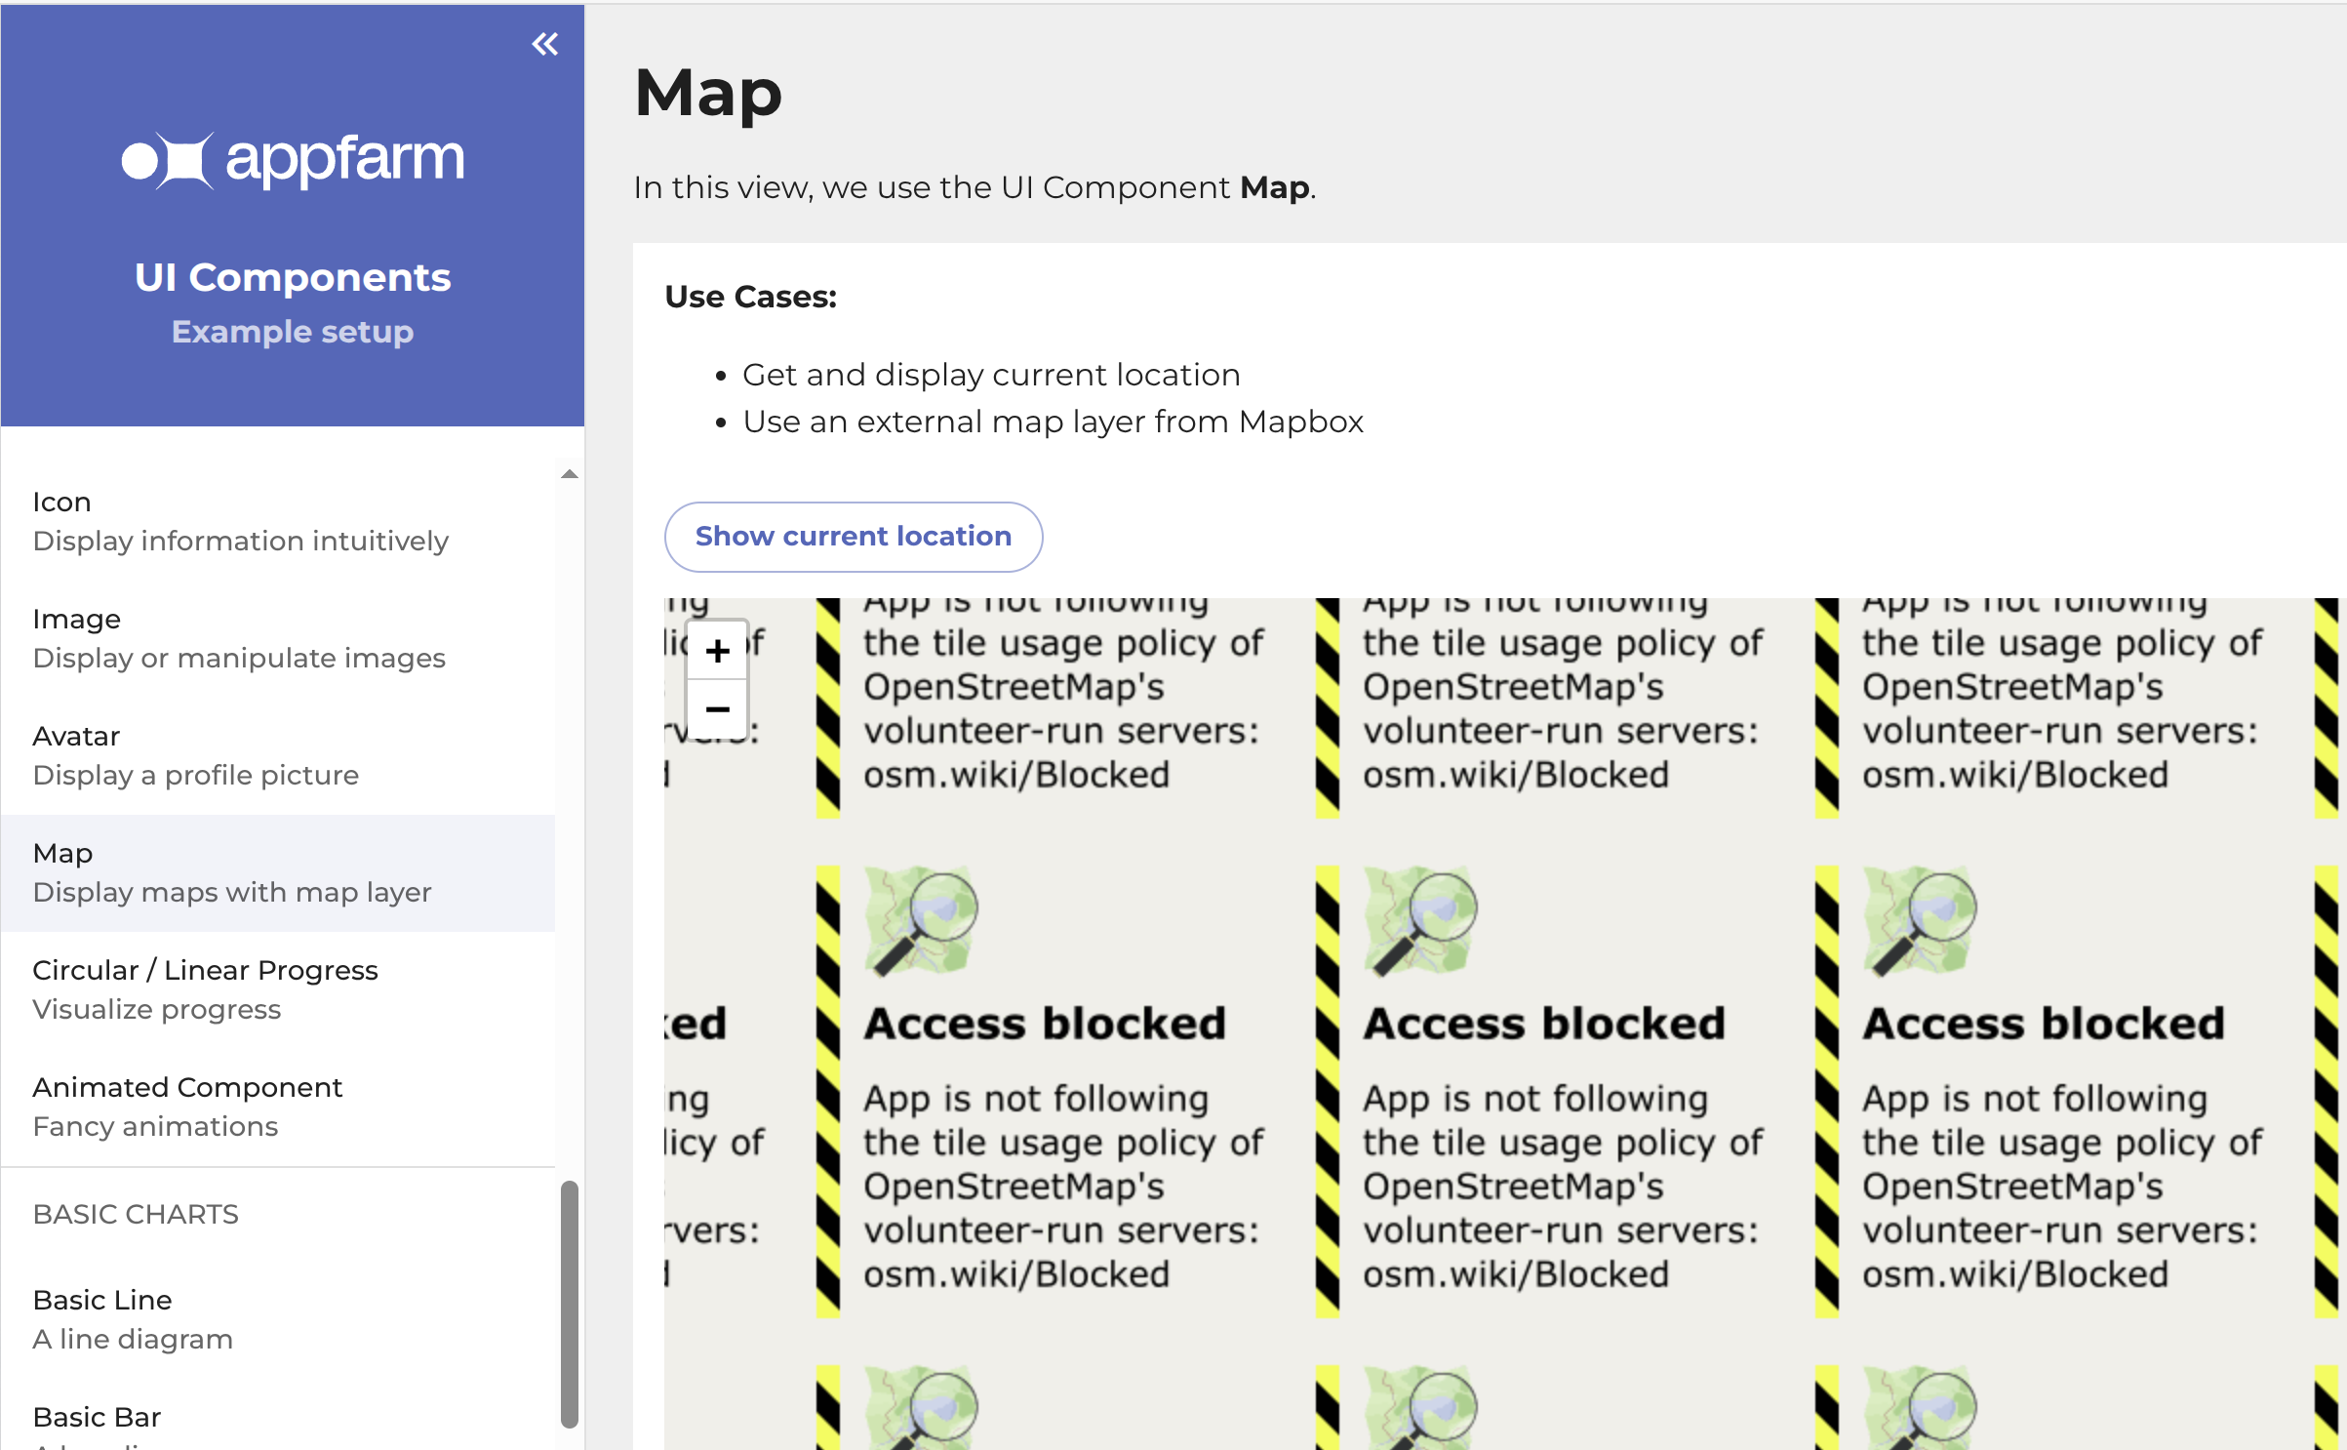Click the Appfarm logo
Screen dimensions: 2347x1450
pyautogui.click(x=293, y=159)
